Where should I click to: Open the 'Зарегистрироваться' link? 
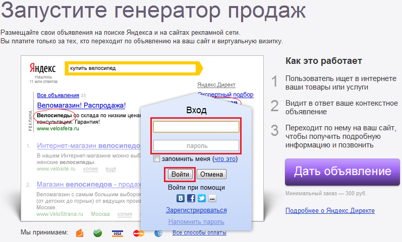(196, 210)
